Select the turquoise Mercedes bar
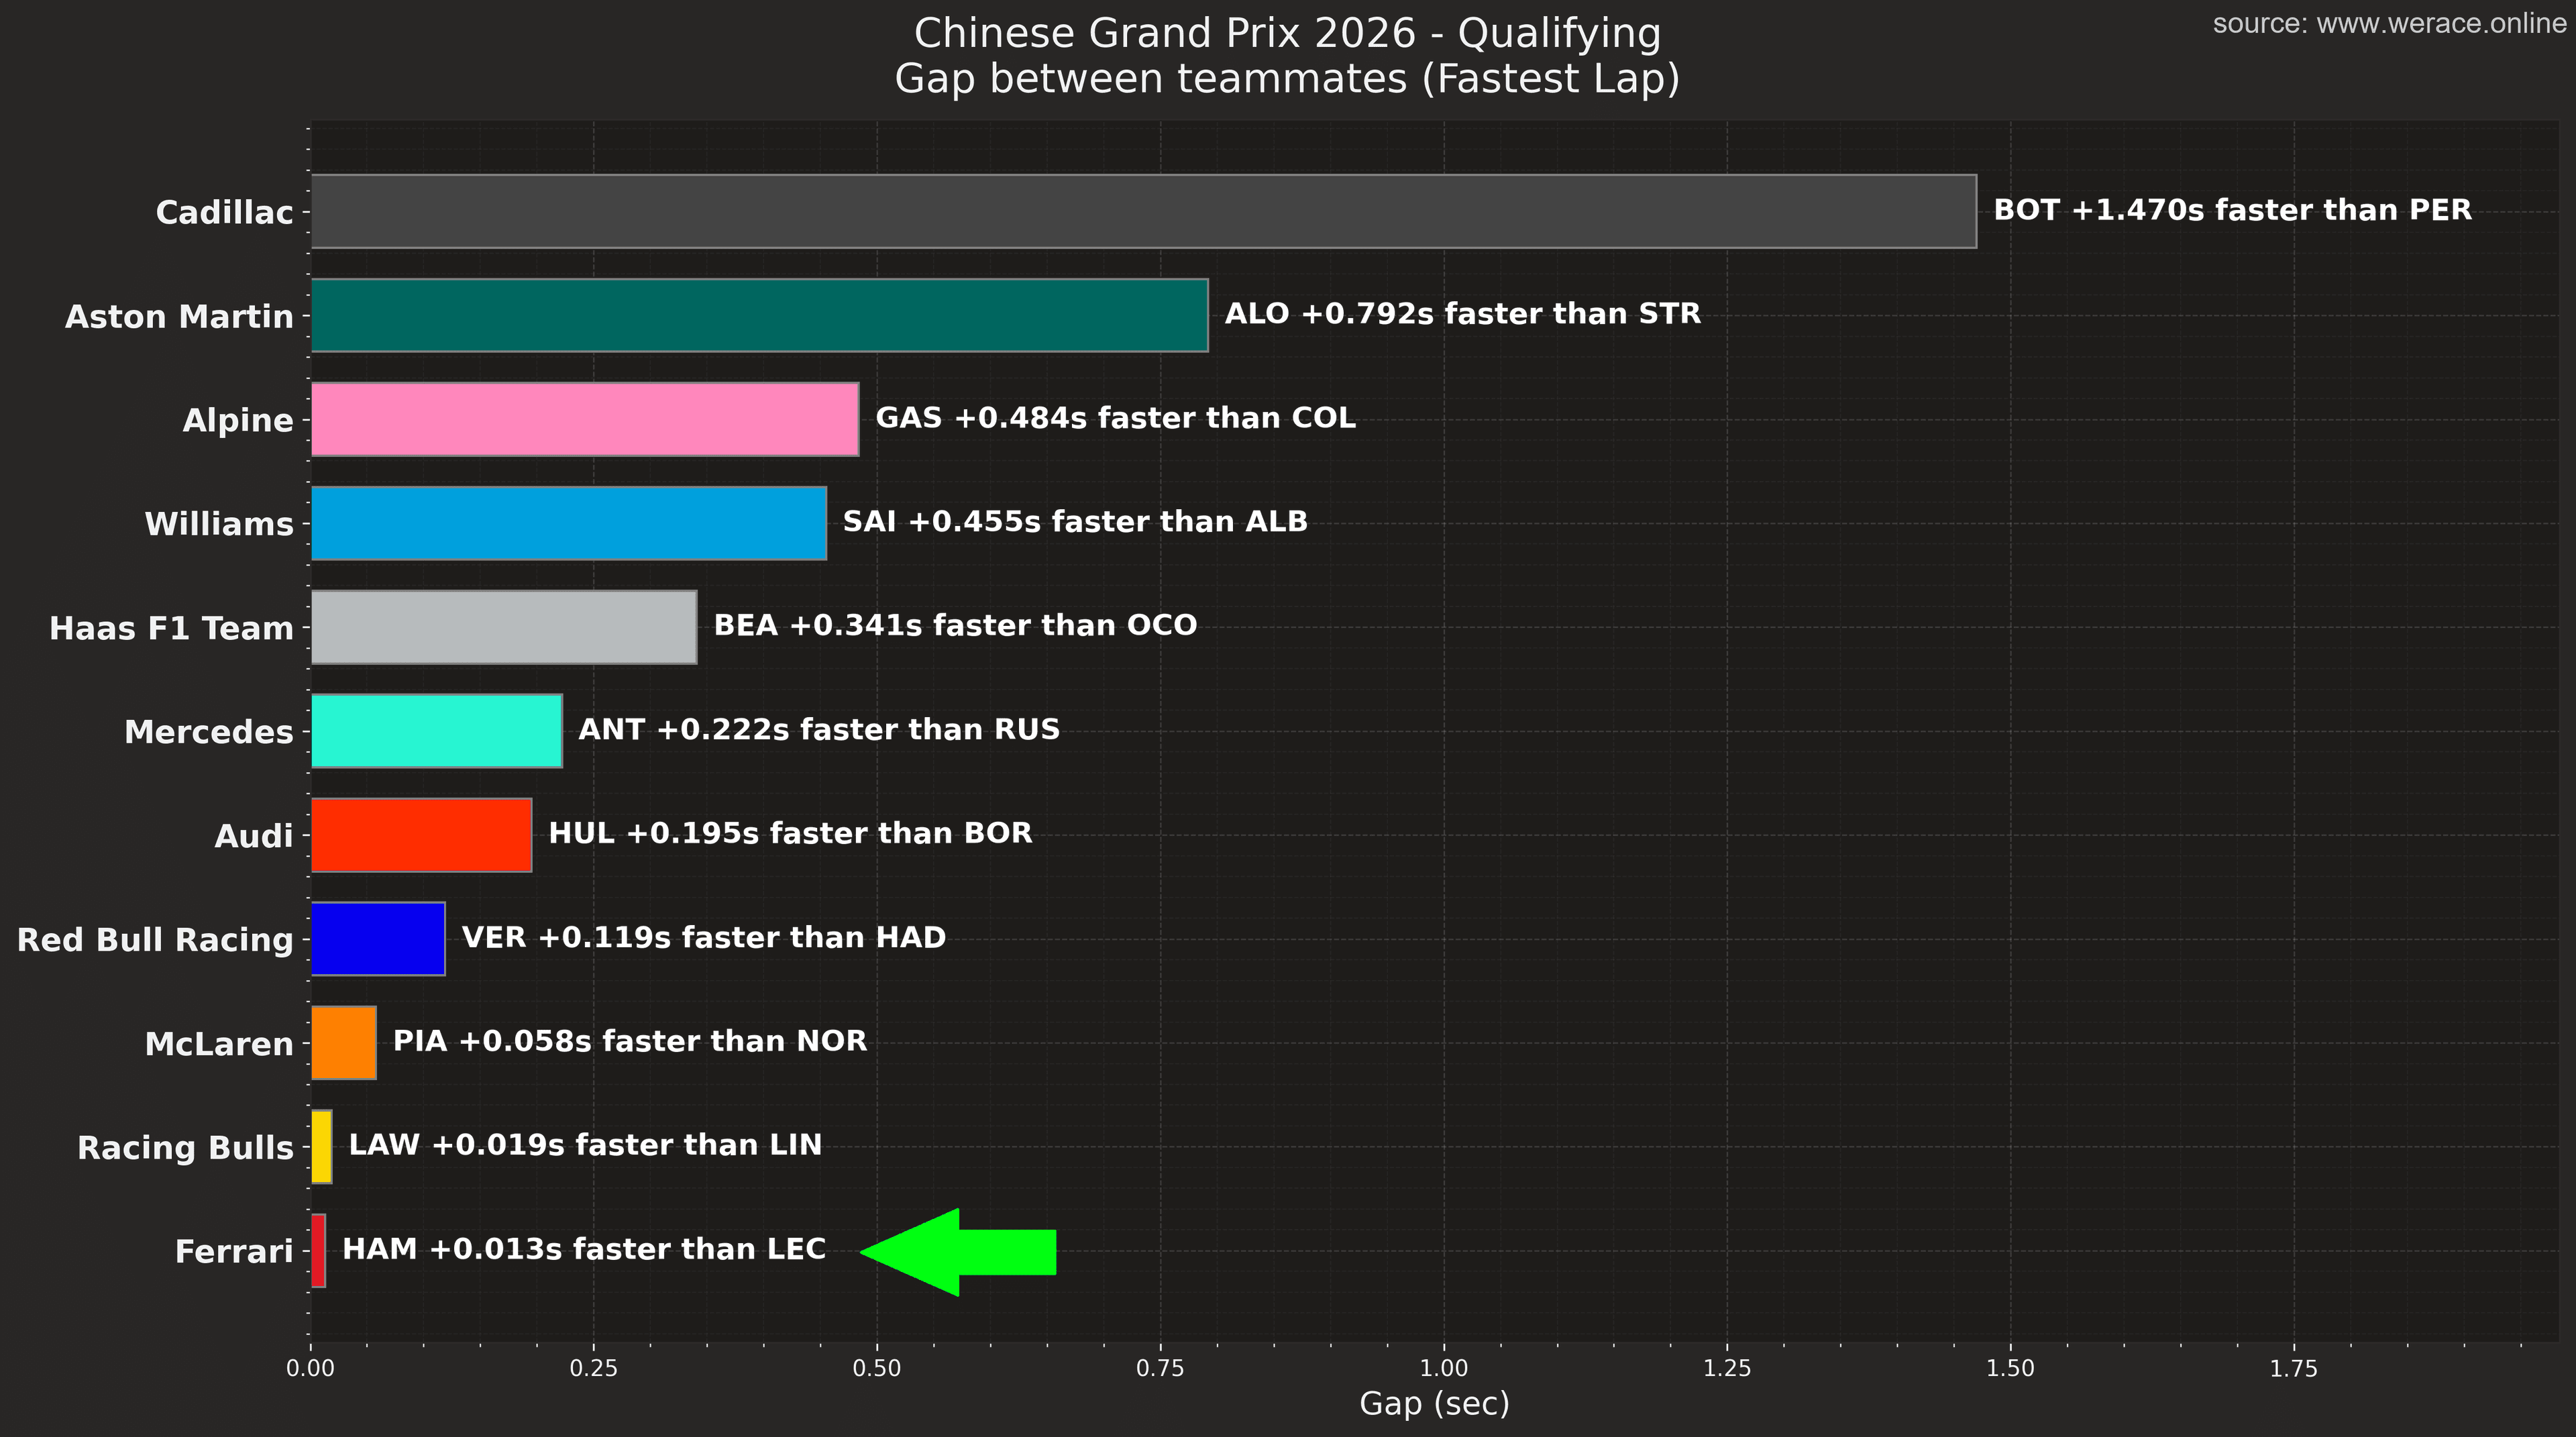This screenshot has height=1437, width=2576. coord(436,731)
